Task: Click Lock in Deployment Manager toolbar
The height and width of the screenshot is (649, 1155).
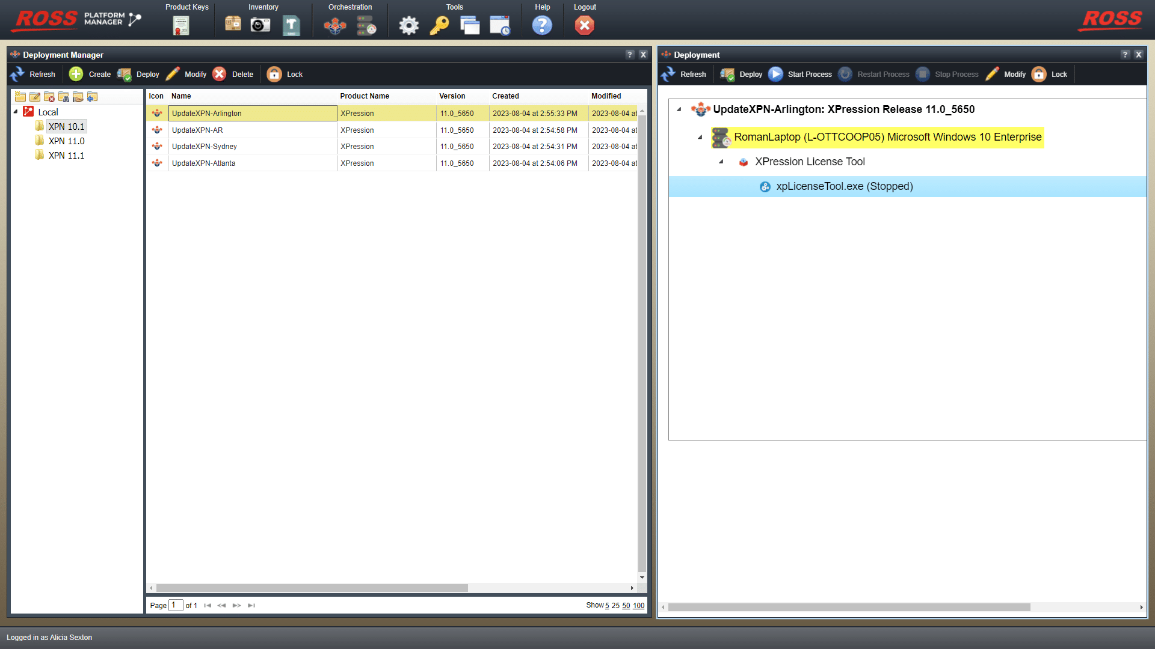Action: (x=285, y=75)
